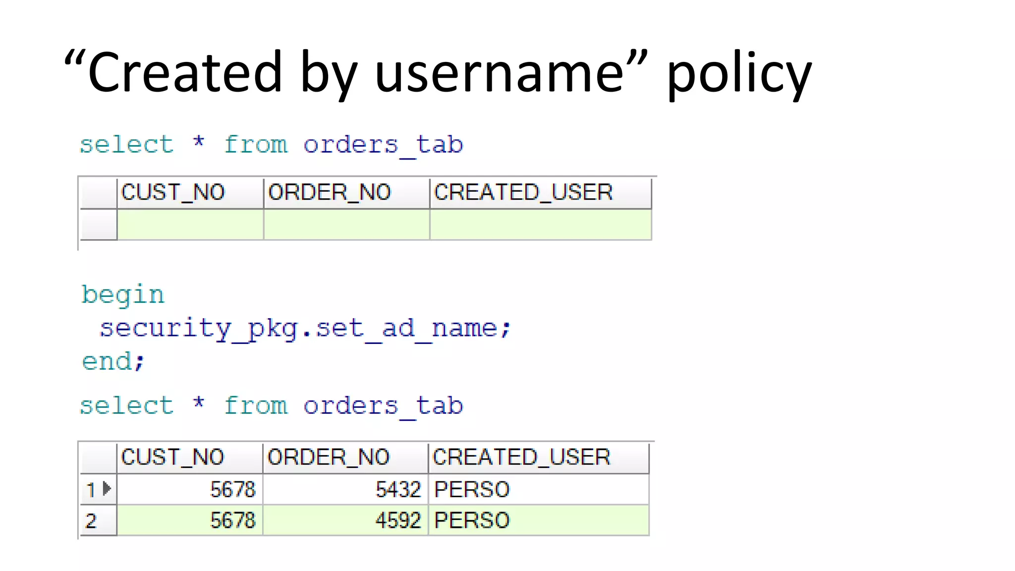Click the empty CUST_NO cell in the top table
The height and width of the screenshot is (571, 1015).
[x=190, y=225]
